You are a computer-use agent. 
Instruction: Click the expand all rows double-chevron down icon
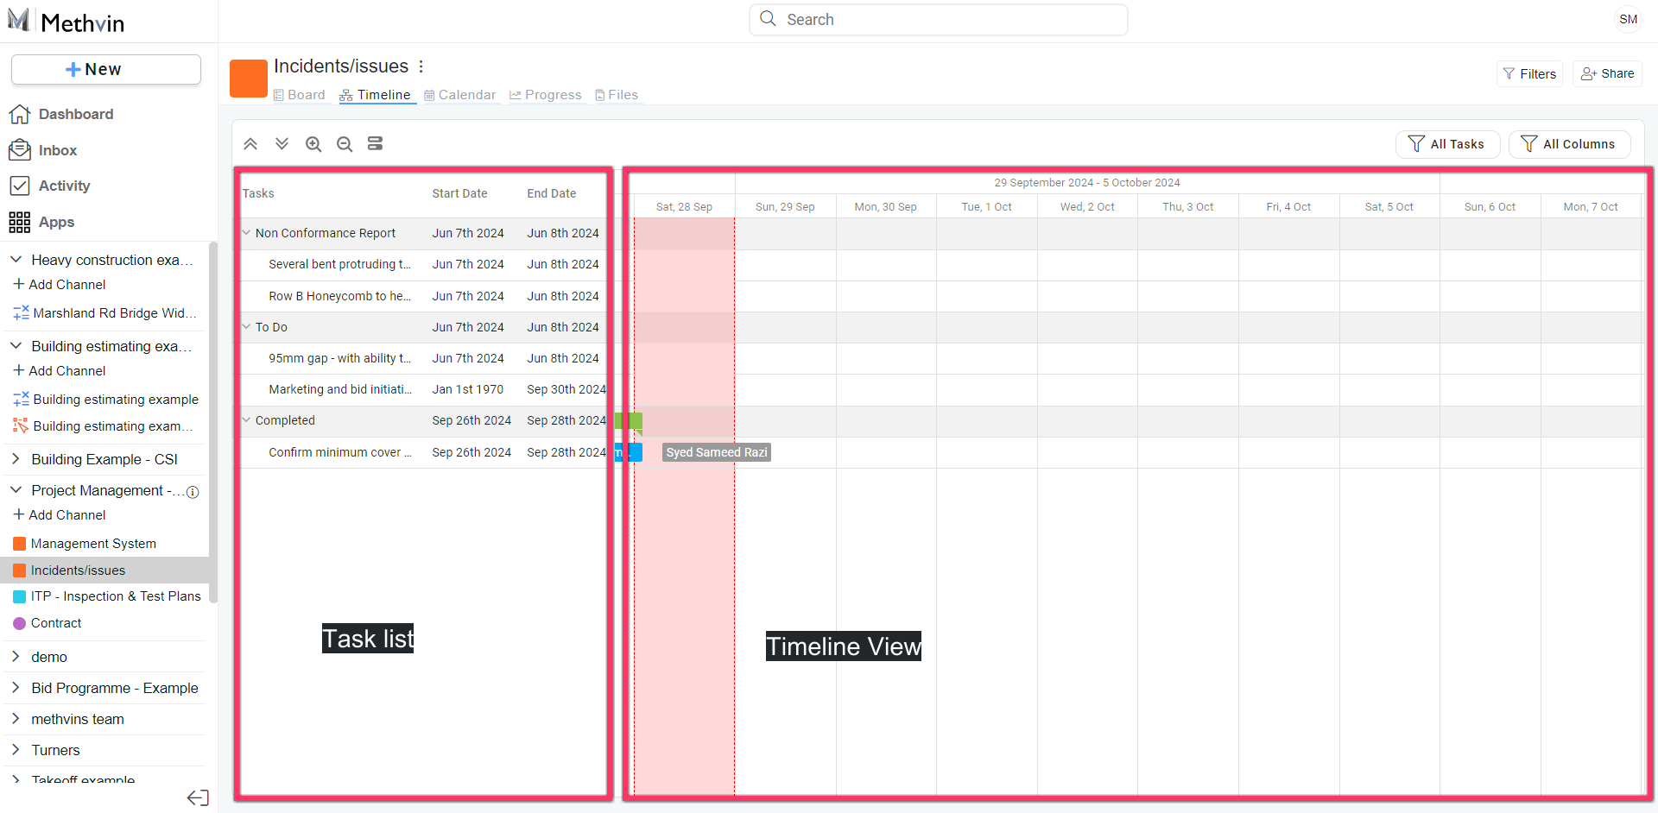[x=282, y=144]
